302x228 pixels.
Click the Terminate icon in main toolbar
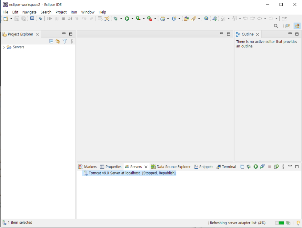63,19
